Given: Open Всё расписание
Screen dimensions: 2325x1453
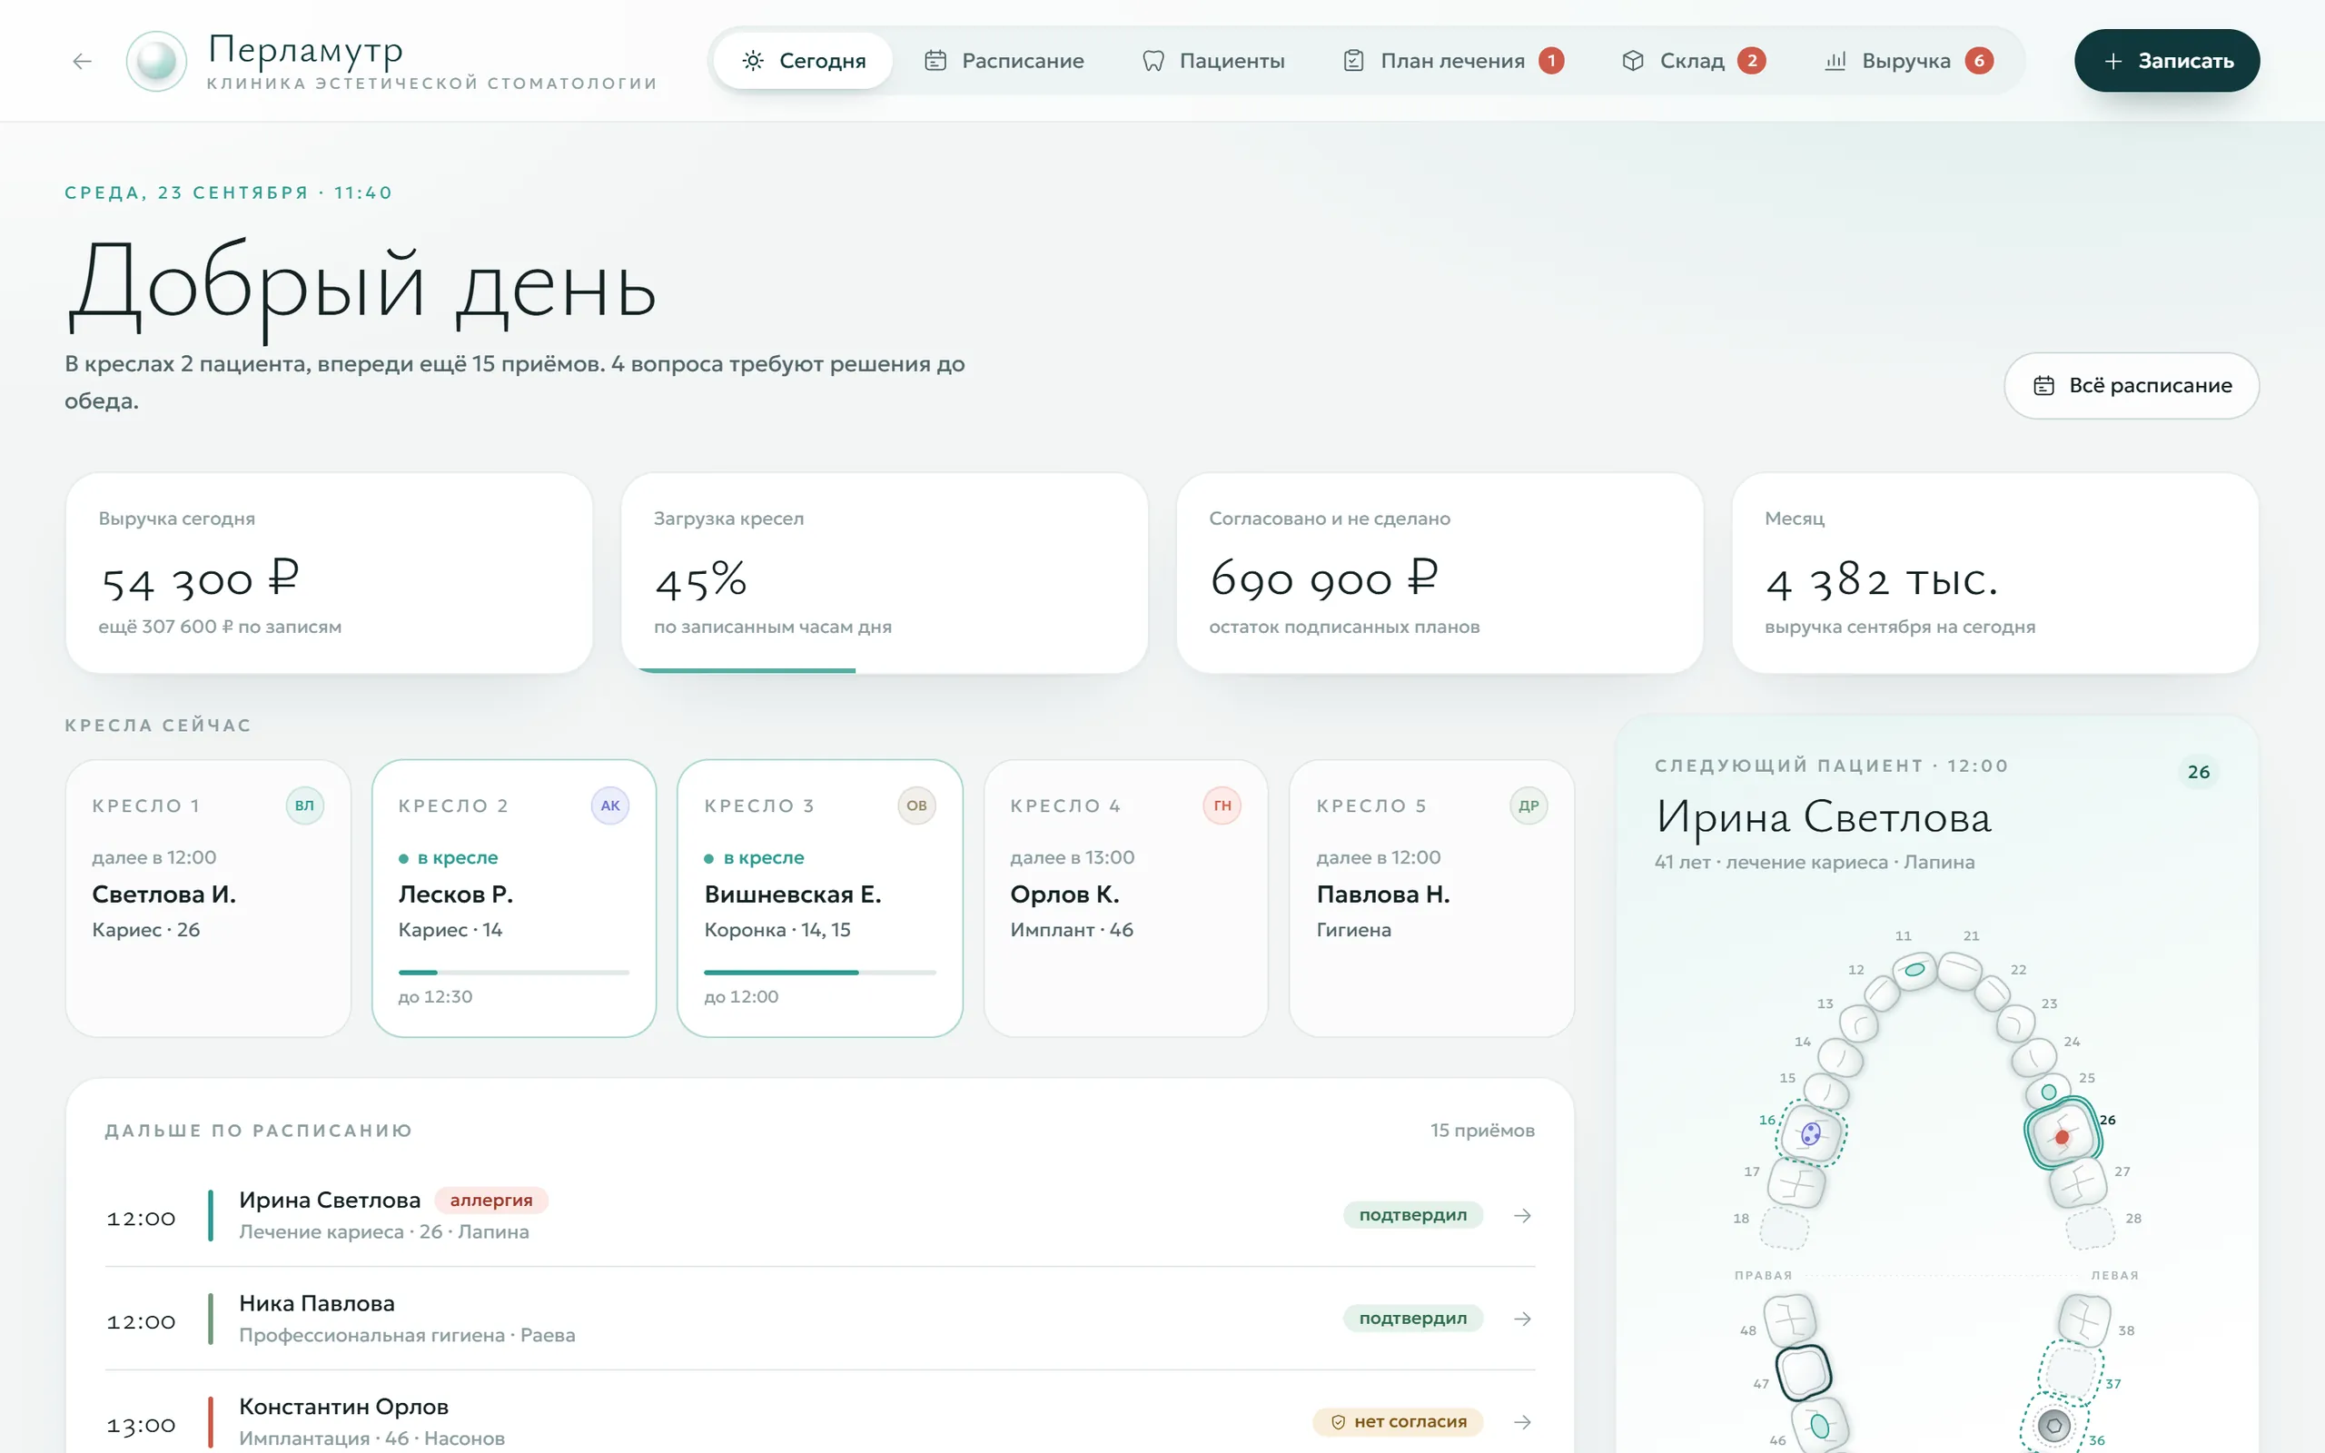Looking at the screenshot, I should tap(2131, 385).
